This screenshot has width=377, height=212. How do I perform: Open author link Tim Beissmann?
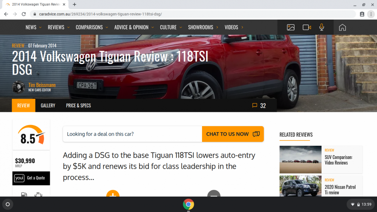click(x=42, y=85)
